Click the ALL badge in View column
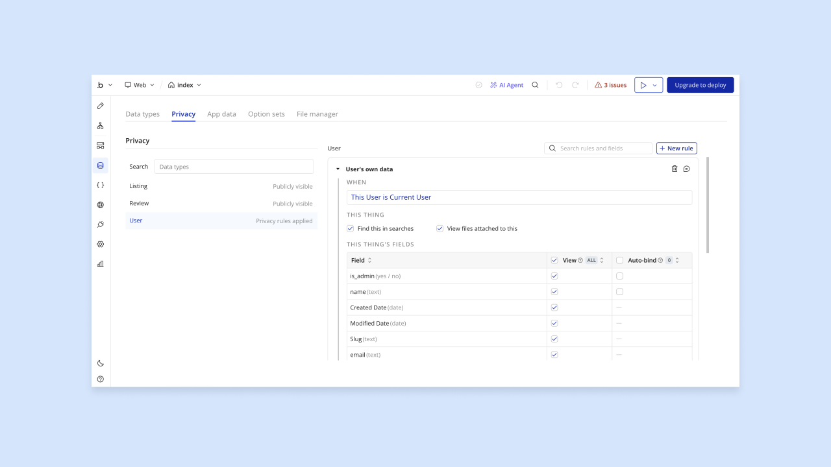This screenshot has height=467, width=831. pyautogui.click(x=591, y=260)
